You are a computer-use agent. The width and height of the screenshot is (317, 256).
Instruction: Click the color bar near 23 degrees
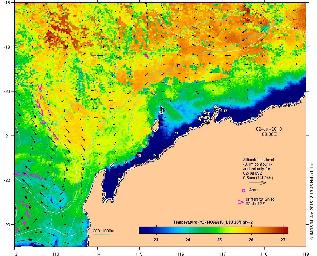pos(156,230)
